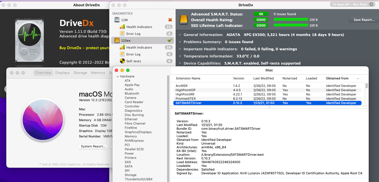The width and height of the screenshot is (379, 182).
Task: Click the bar chart icon for 12M Health Indicators
Action: click(122, 27)
